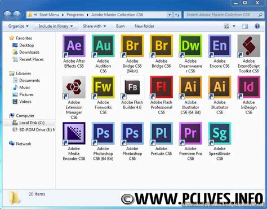Select the Adobe Illustrator CS6 non-64bit icon
The width and height of the screenshot is (267, 209).
(220, 88)
